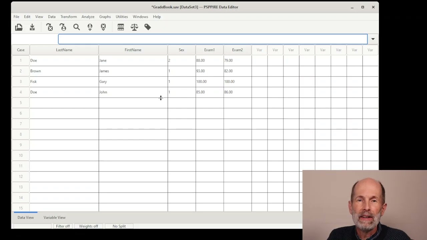Select the FirstName column header
The width and height of the screenshot is (427, 240).
tap(133, 50)
